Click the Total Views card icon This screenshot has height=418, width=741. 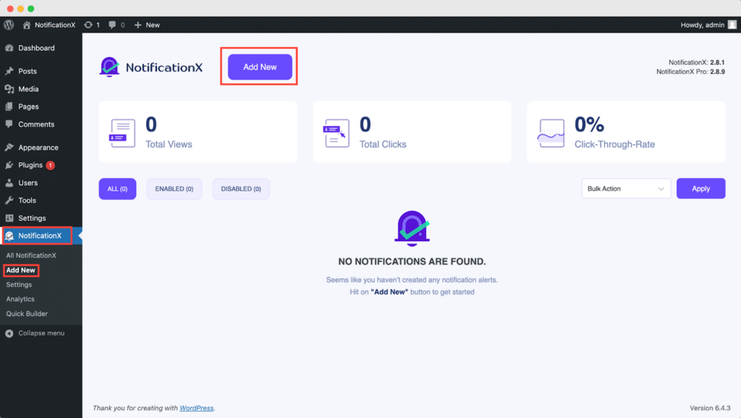122,133
